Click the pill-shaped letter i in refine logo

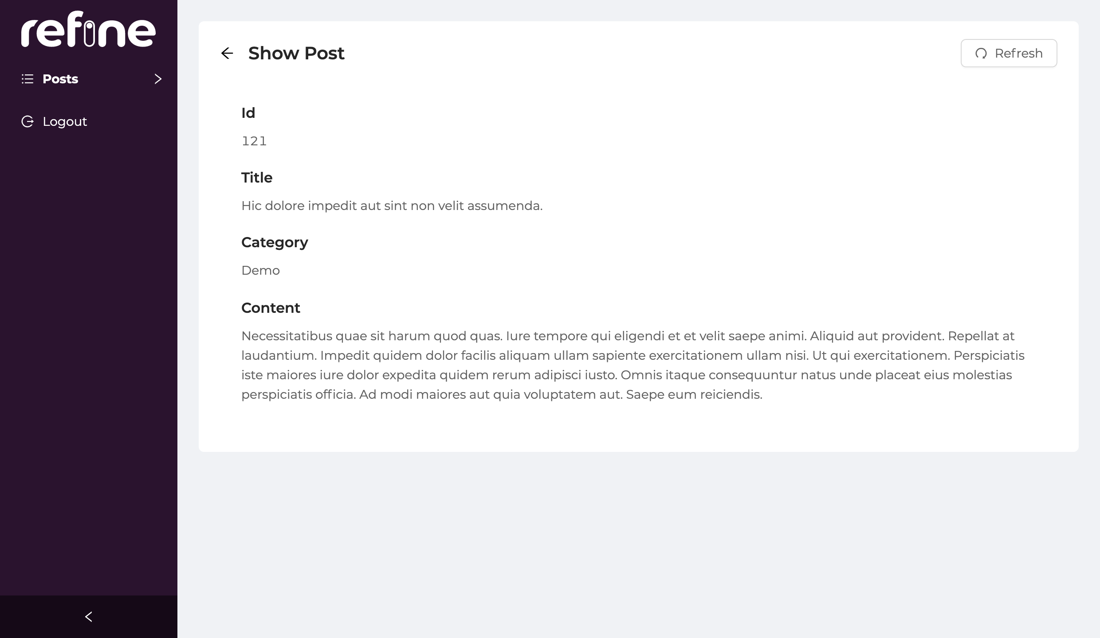89,34
